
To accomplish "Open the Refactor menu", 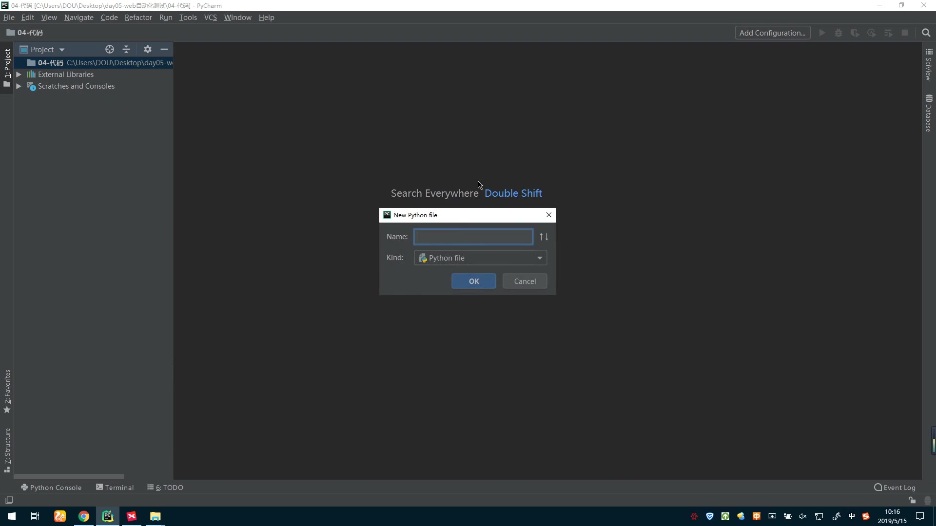I will (138, 18).
